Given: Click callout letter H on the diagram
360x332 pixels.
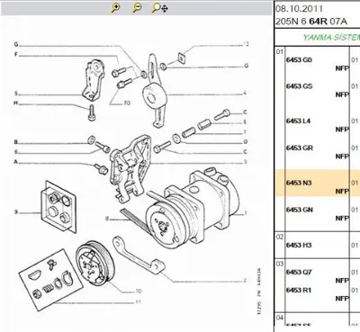Looking at the screenshot, I should point(16,103).
